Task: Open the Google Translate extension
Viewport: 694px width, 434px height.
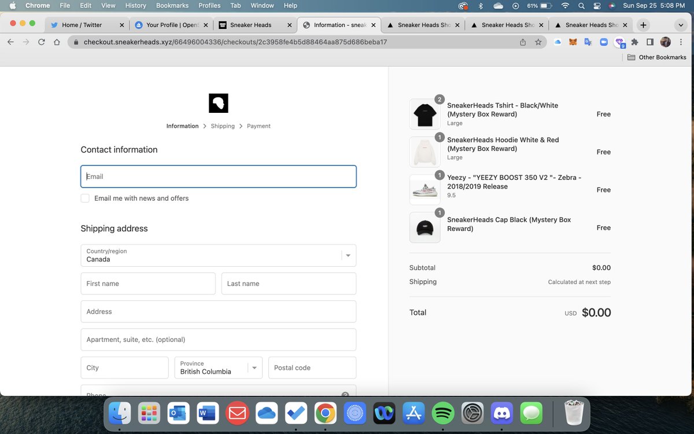Action: point(588,42)
